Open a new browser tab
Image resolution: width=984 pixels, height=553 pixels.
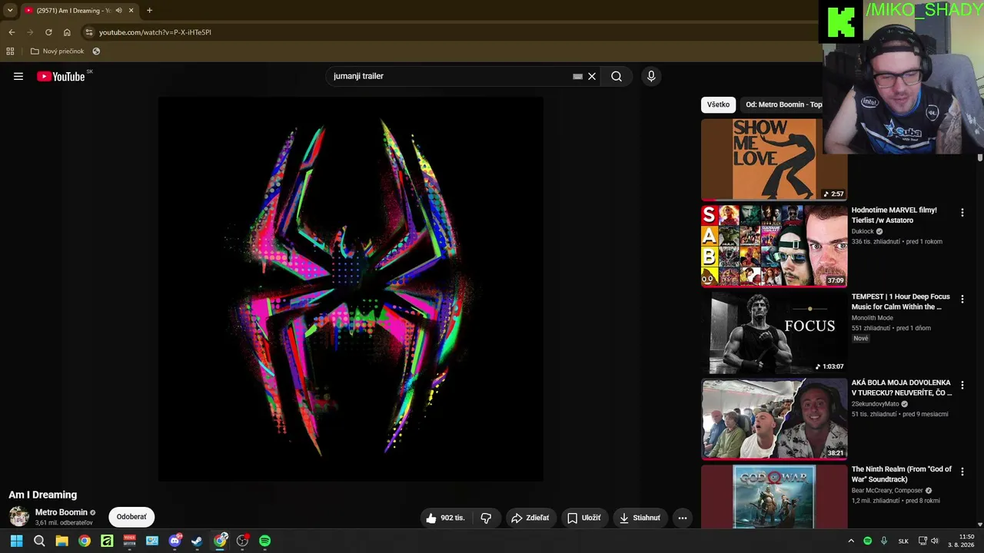point(149,11)
